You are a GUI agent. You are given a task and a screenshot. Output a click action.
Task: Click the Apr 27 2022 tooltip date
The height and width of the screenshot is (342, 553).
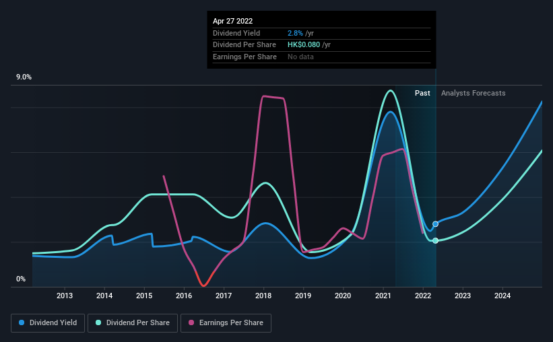tap(233, 21)
